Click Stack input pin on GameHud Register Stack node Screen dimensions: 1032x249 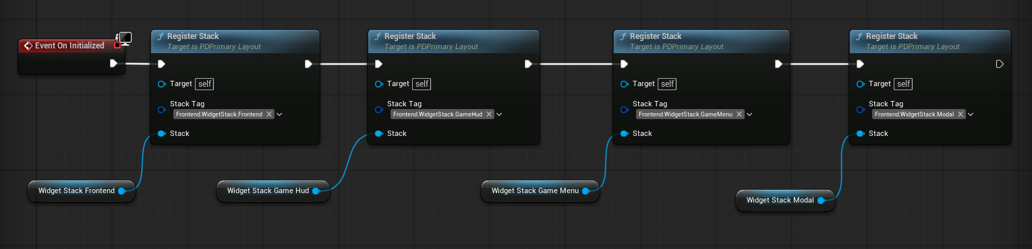[x=378, y=133]
